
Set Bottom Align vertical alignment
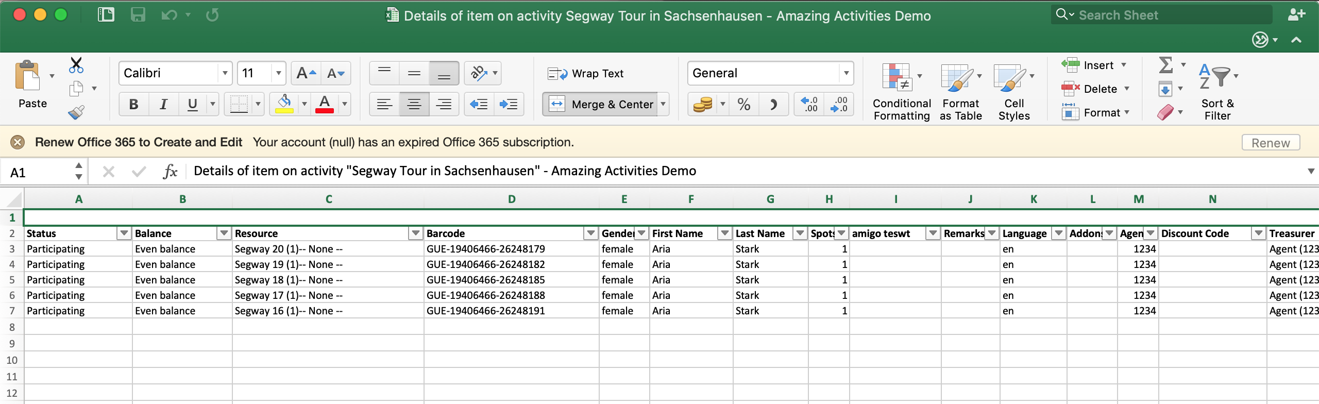pos(444,73)
